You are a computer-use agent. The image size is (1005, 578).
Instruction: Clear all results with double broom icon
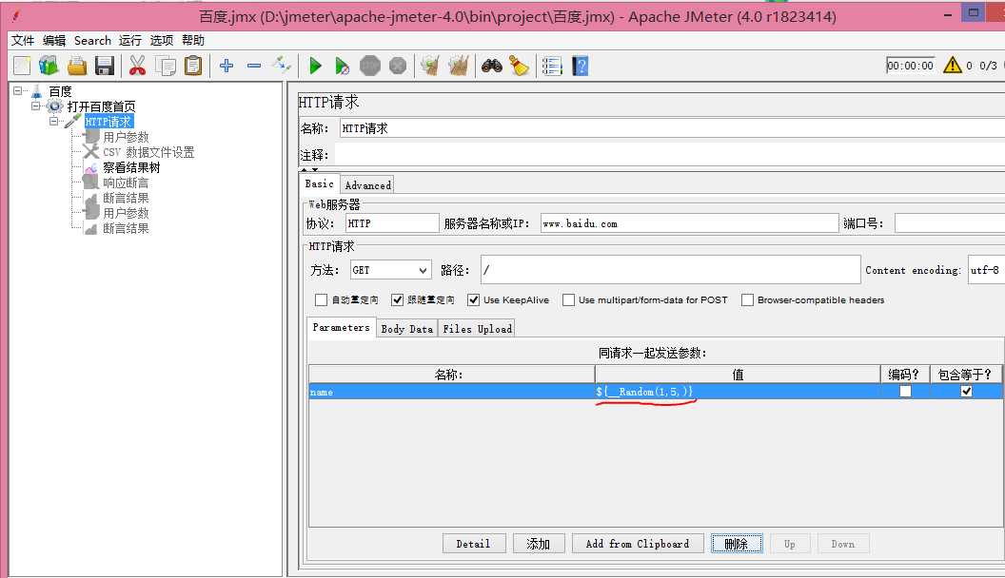[x=459, y=66]
